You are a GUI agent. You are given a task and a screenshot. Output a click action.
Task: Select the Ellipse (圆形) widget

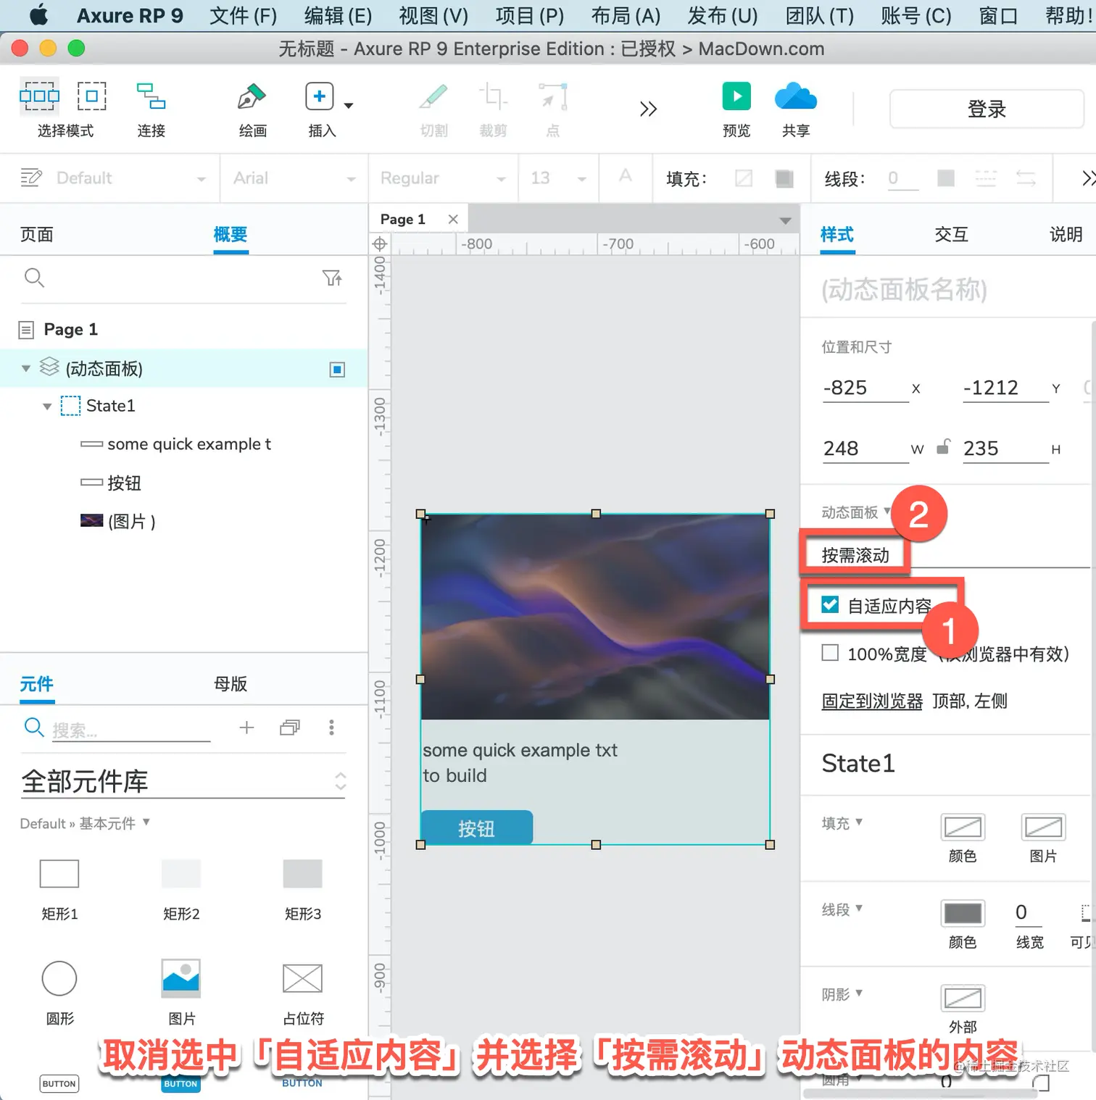coord(59,979)
